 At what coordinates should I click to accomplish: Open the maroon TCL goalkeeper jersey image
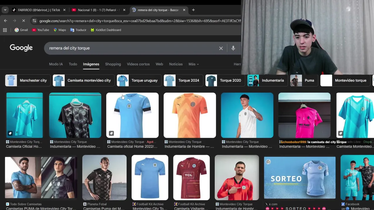pos(191,178)
